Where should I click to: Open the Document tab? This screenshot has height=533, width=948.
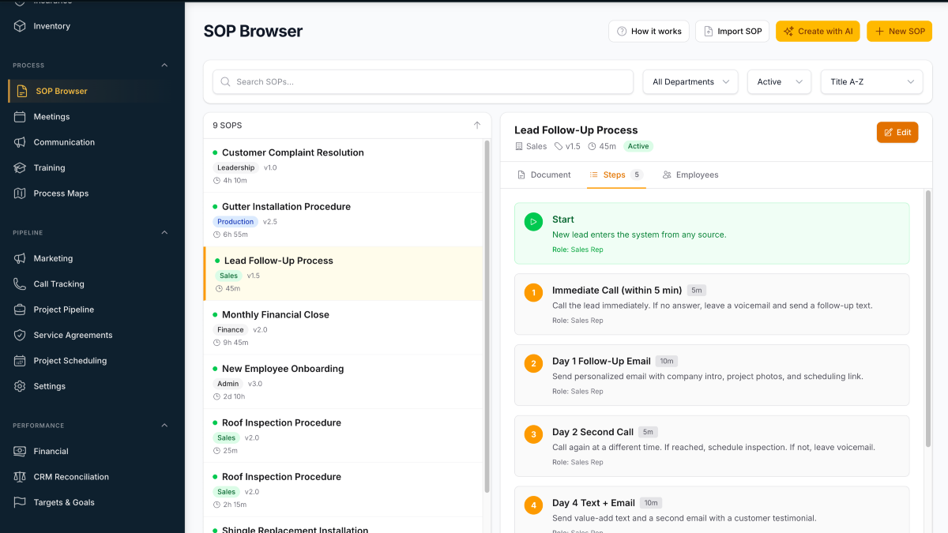(544, 175)
